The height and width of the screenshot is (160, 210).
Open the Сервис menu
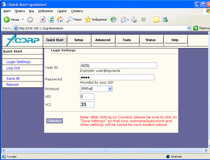pos(62,11)
